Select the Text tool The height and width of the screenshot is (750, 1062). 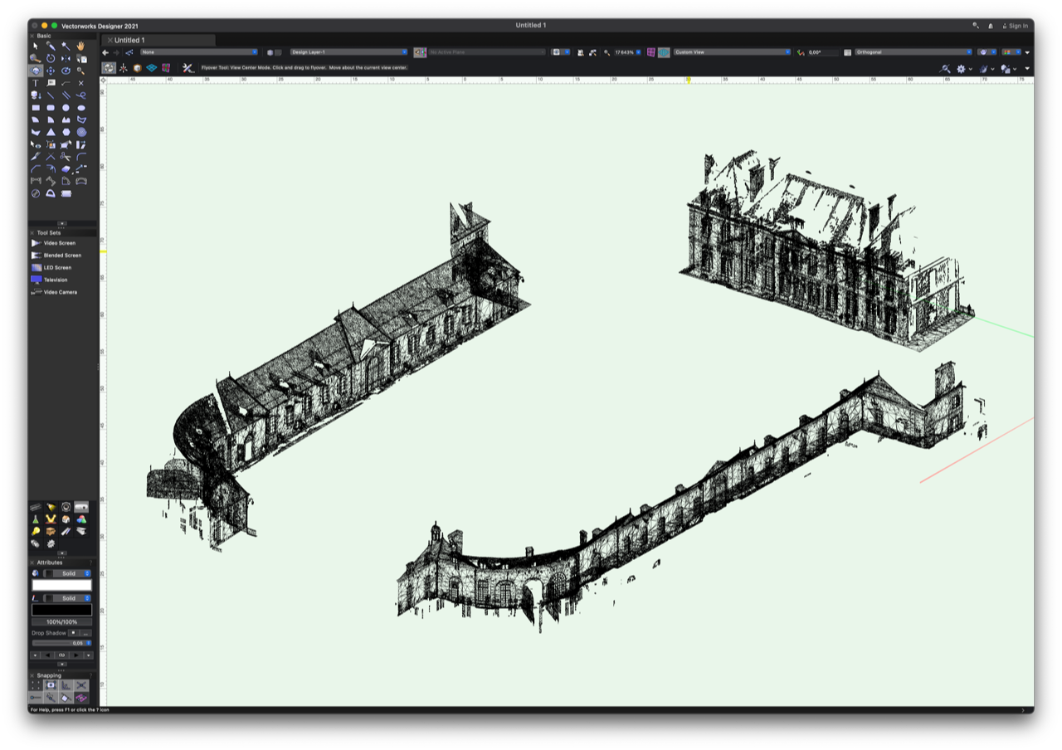36,83
